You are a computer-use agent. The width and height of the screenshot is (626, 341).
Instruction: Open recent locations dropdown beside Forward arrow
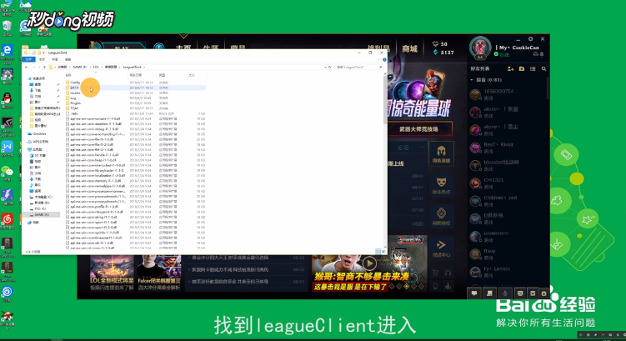point(39,67)
